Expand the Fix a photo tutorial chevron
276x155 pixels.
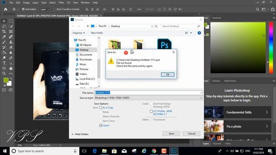pyautogui.click(x=267, y=126)
